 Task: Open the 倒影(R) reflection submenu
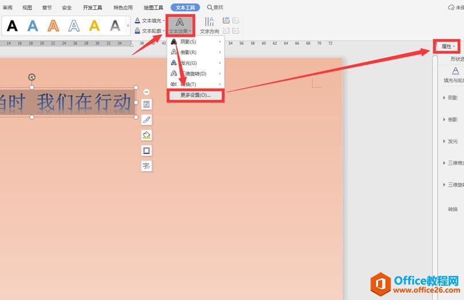(196, 52)
